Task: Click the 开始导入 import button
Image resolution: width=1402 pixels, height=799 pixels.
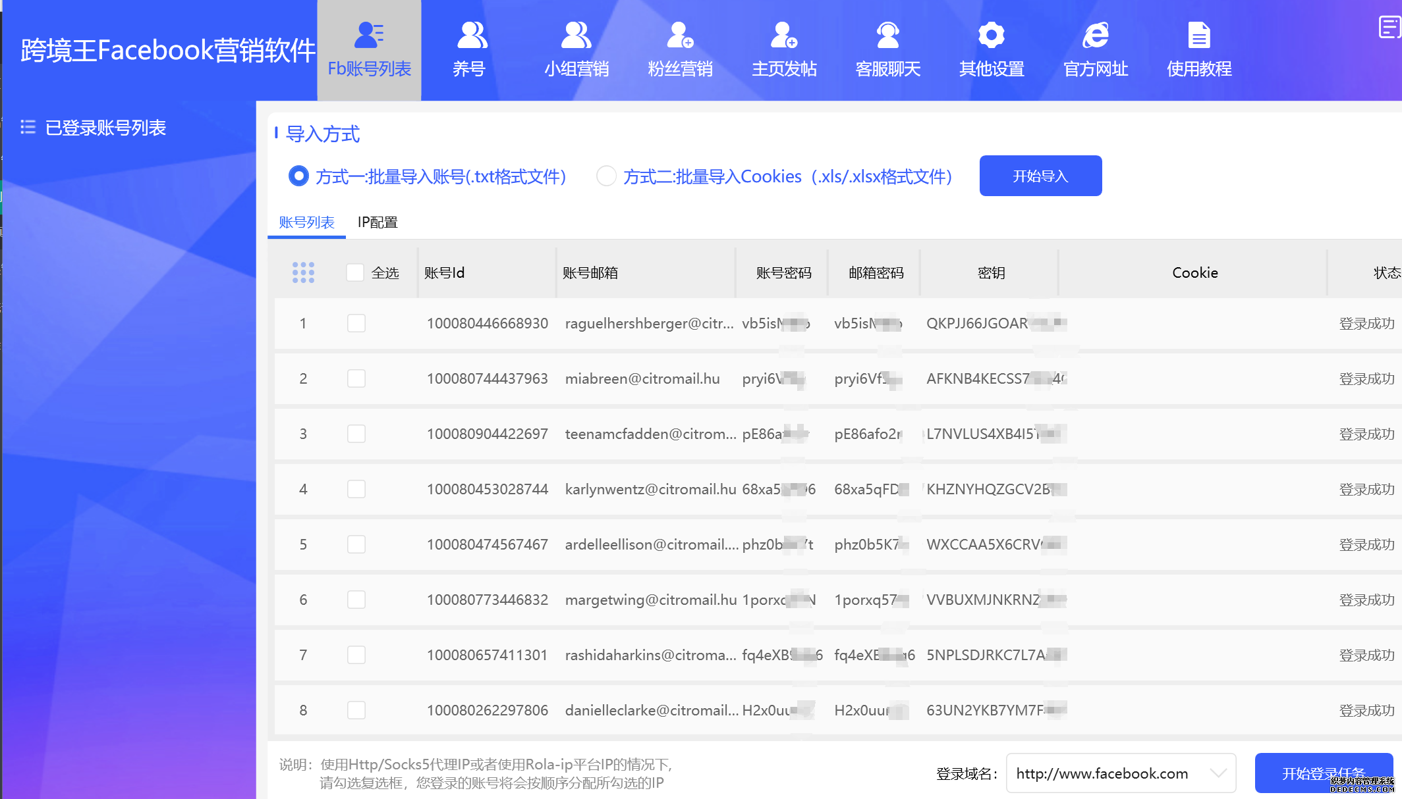Action: click(x=1040, y=176)
